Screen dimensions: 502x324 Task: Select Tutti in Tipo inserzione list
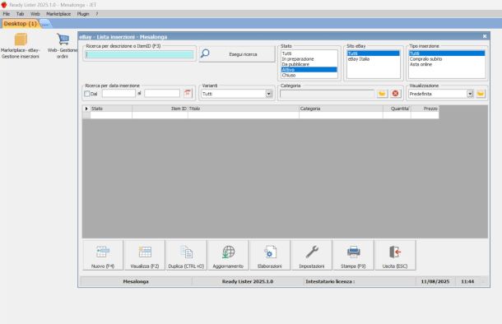click(447, 53)
